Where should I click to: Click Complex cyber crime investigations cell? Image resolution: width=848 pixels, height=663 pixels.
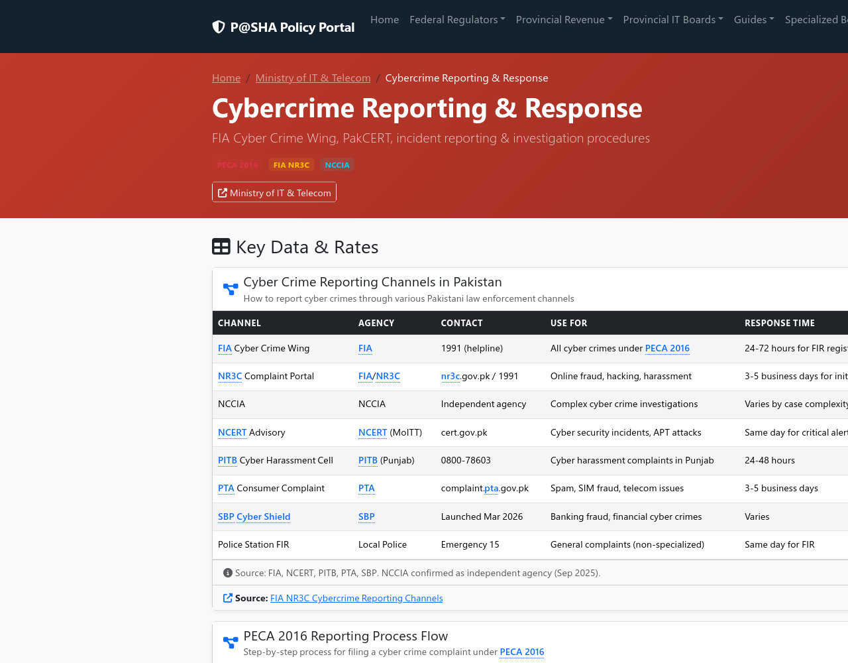(642, 404)
